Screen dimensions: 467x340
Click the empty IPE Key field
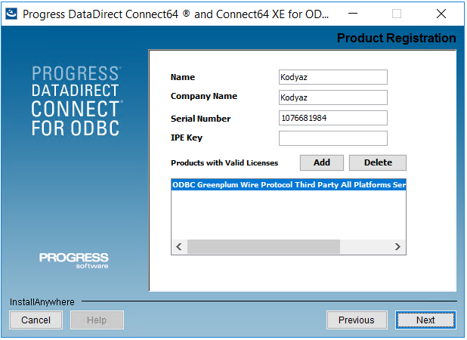pos(333,138)
